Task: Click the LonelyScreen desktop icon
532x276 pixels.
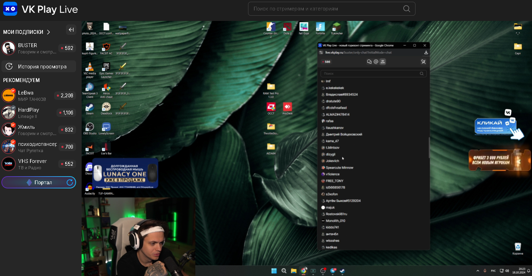Action: click(106, 128)
